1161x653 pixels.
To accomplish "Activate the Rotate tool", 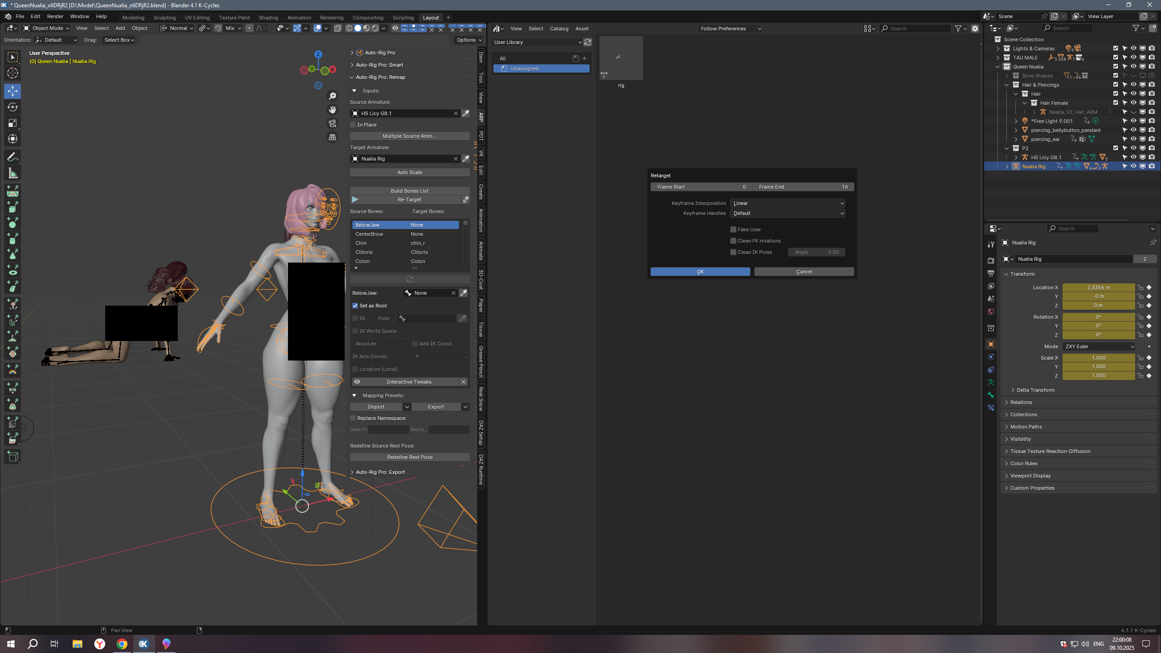I will pos(13,107).
